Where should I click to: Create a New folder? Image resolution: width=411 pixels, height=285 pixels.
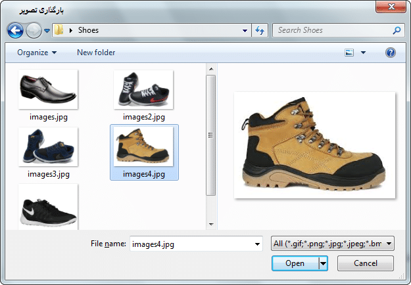[x=96, y=53]
